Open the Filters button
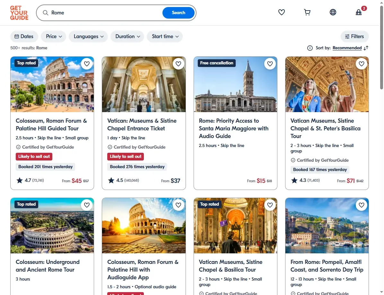This screenshot has width=384, height=295. [x=354, y=37]
